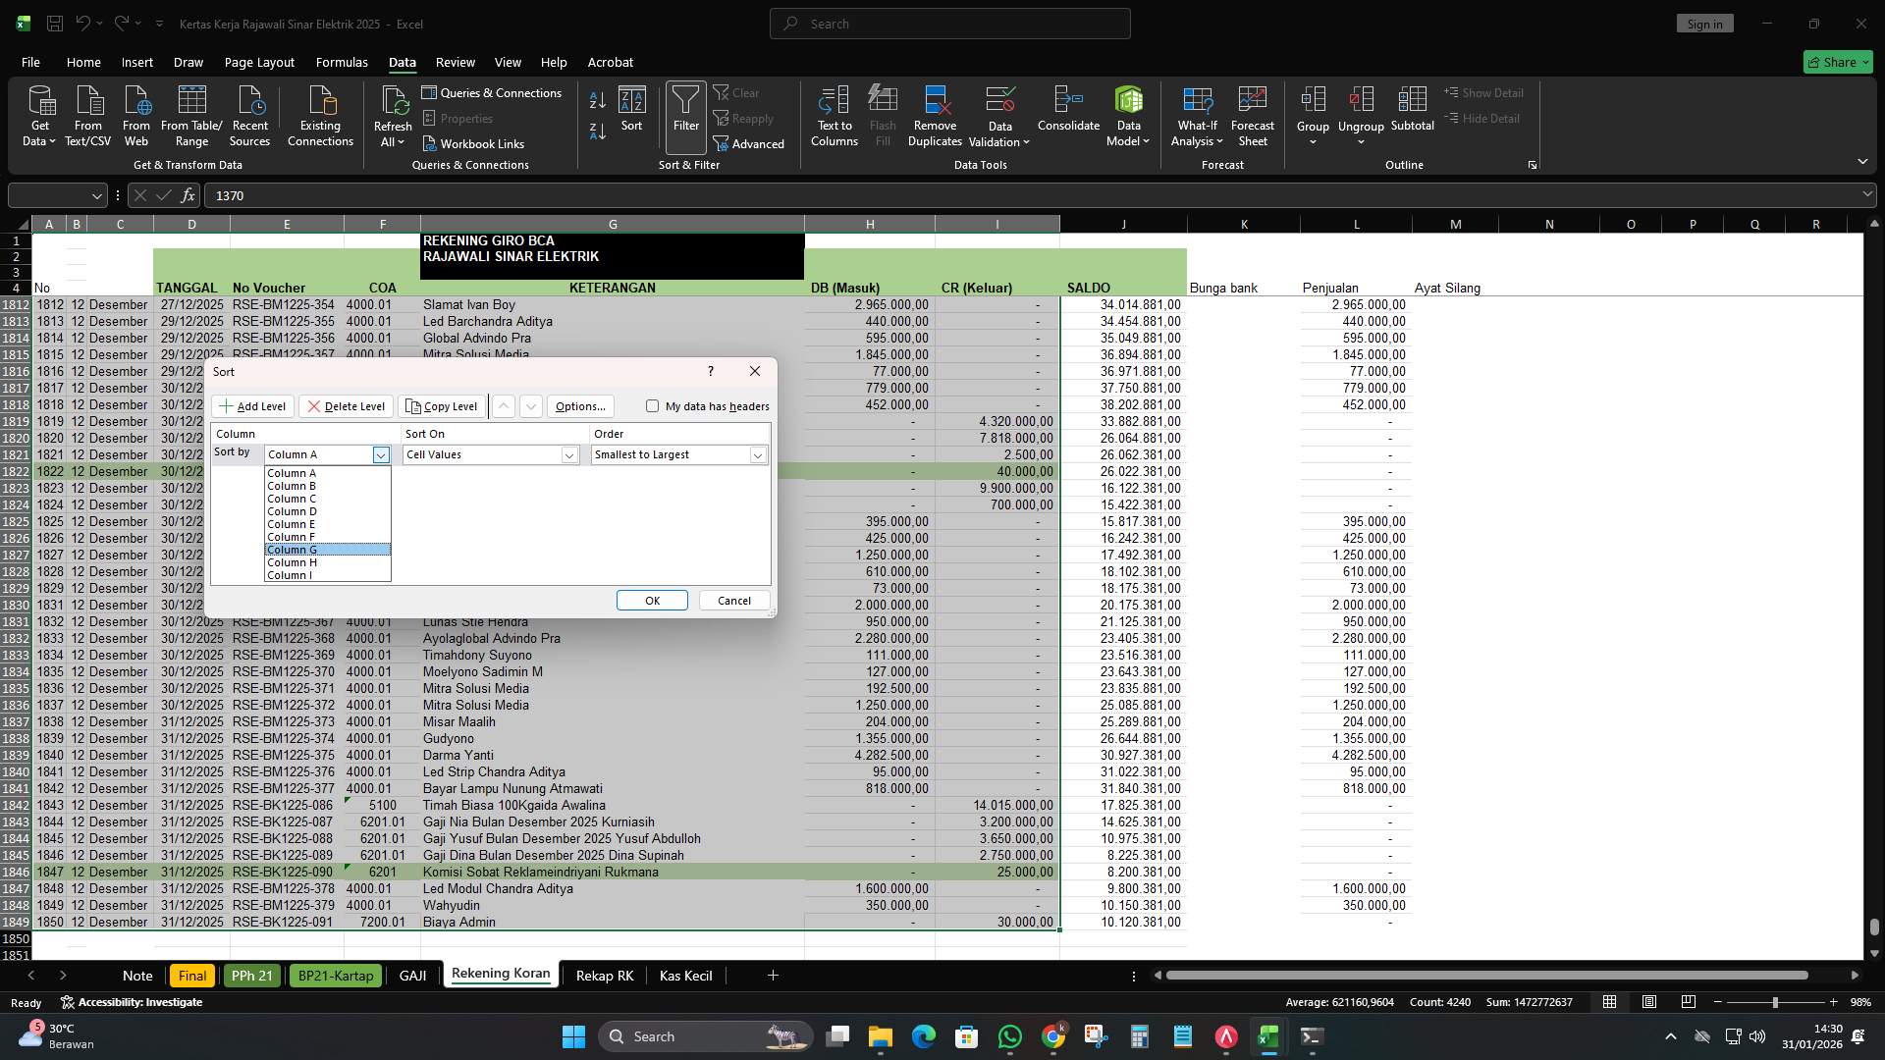Select the Text to Columns tool
This screenshot has height=1060, width=1885.
coord(834,113)
